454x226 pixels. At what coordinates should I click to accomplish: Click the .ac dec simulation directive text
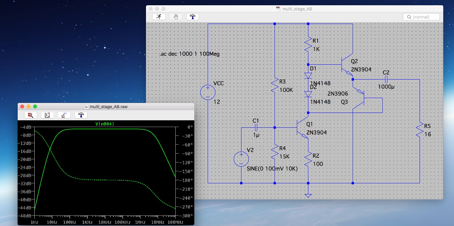(x=189, y=54)
